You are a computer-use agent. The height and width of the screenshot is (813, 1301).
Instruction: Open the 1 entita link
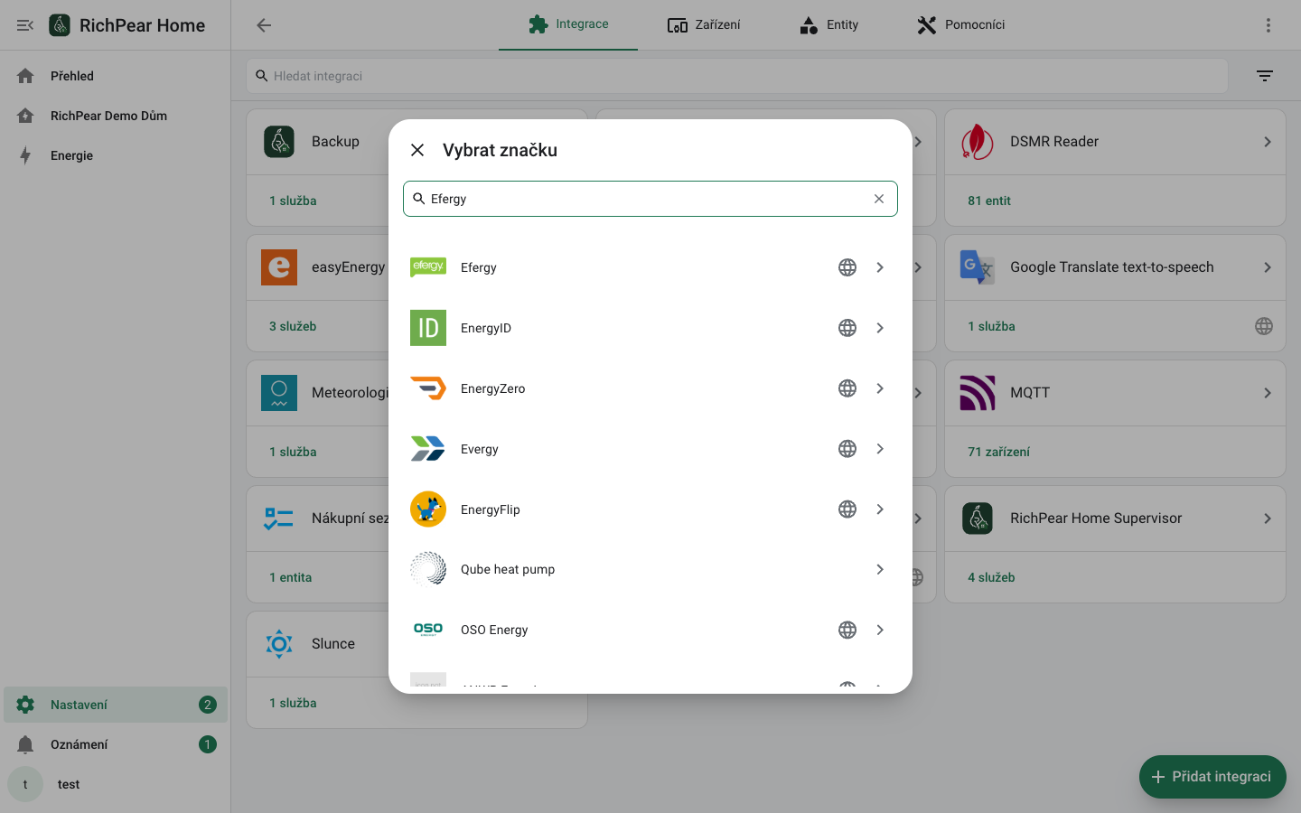point(290,577)
